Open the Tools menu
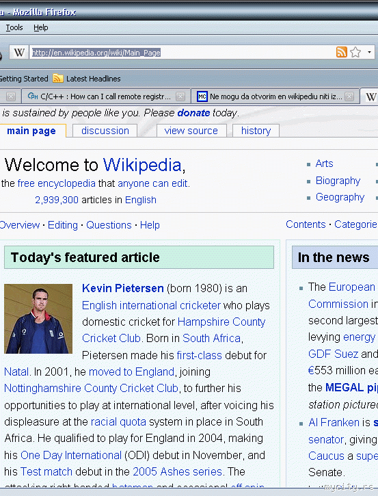 (x=14, y=27)
